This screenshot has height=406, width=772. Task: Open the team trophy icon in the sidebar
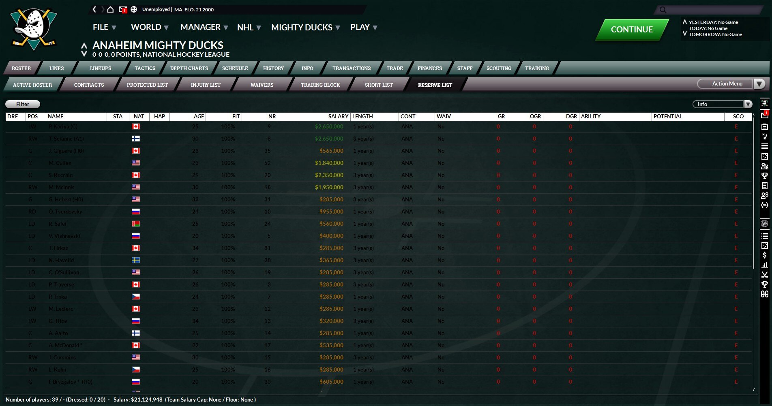coord(765,175)
